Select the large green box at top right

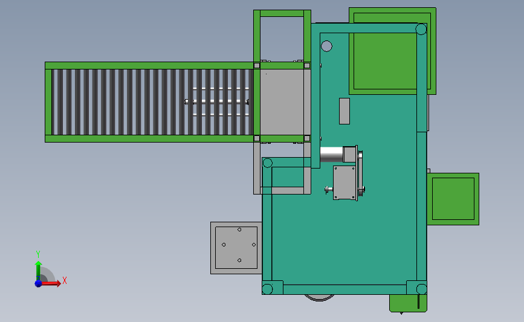coord(392,51)
